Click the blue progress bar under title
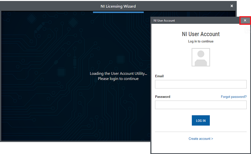Viewport: 251px width, 154px height. click(118, 12)
